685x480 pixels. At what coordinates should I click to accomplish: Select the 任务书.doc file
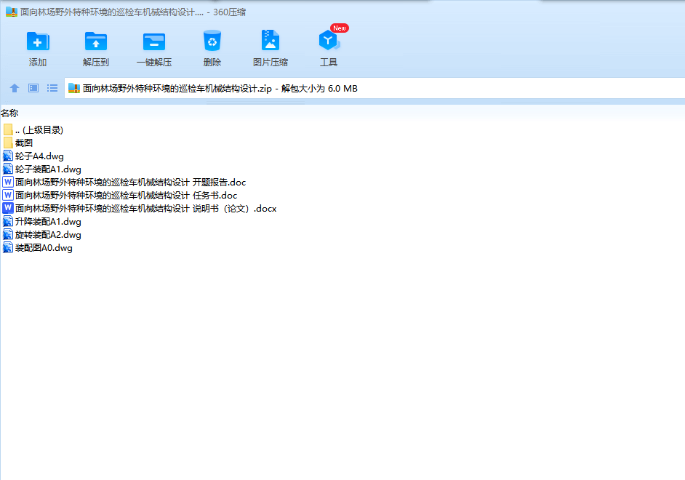coord(120,195)
